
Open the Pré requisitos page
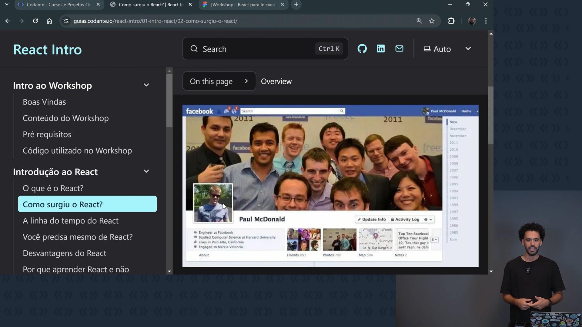coord(47,134)
